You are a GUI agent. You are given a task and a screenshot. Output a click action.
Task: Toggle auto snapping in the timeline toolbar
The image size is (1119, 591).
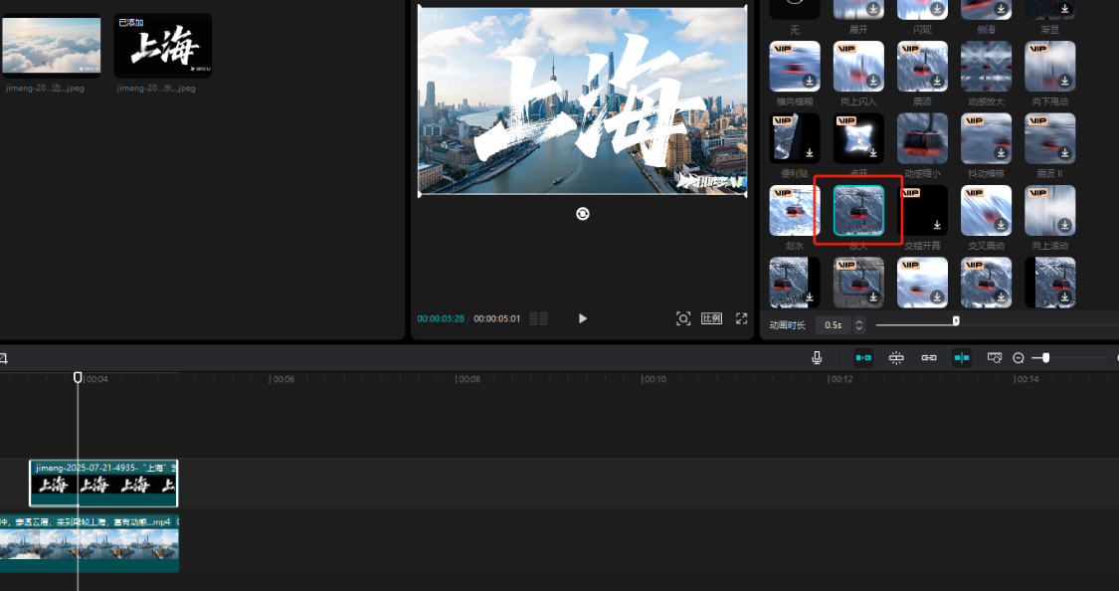[896, 357]
